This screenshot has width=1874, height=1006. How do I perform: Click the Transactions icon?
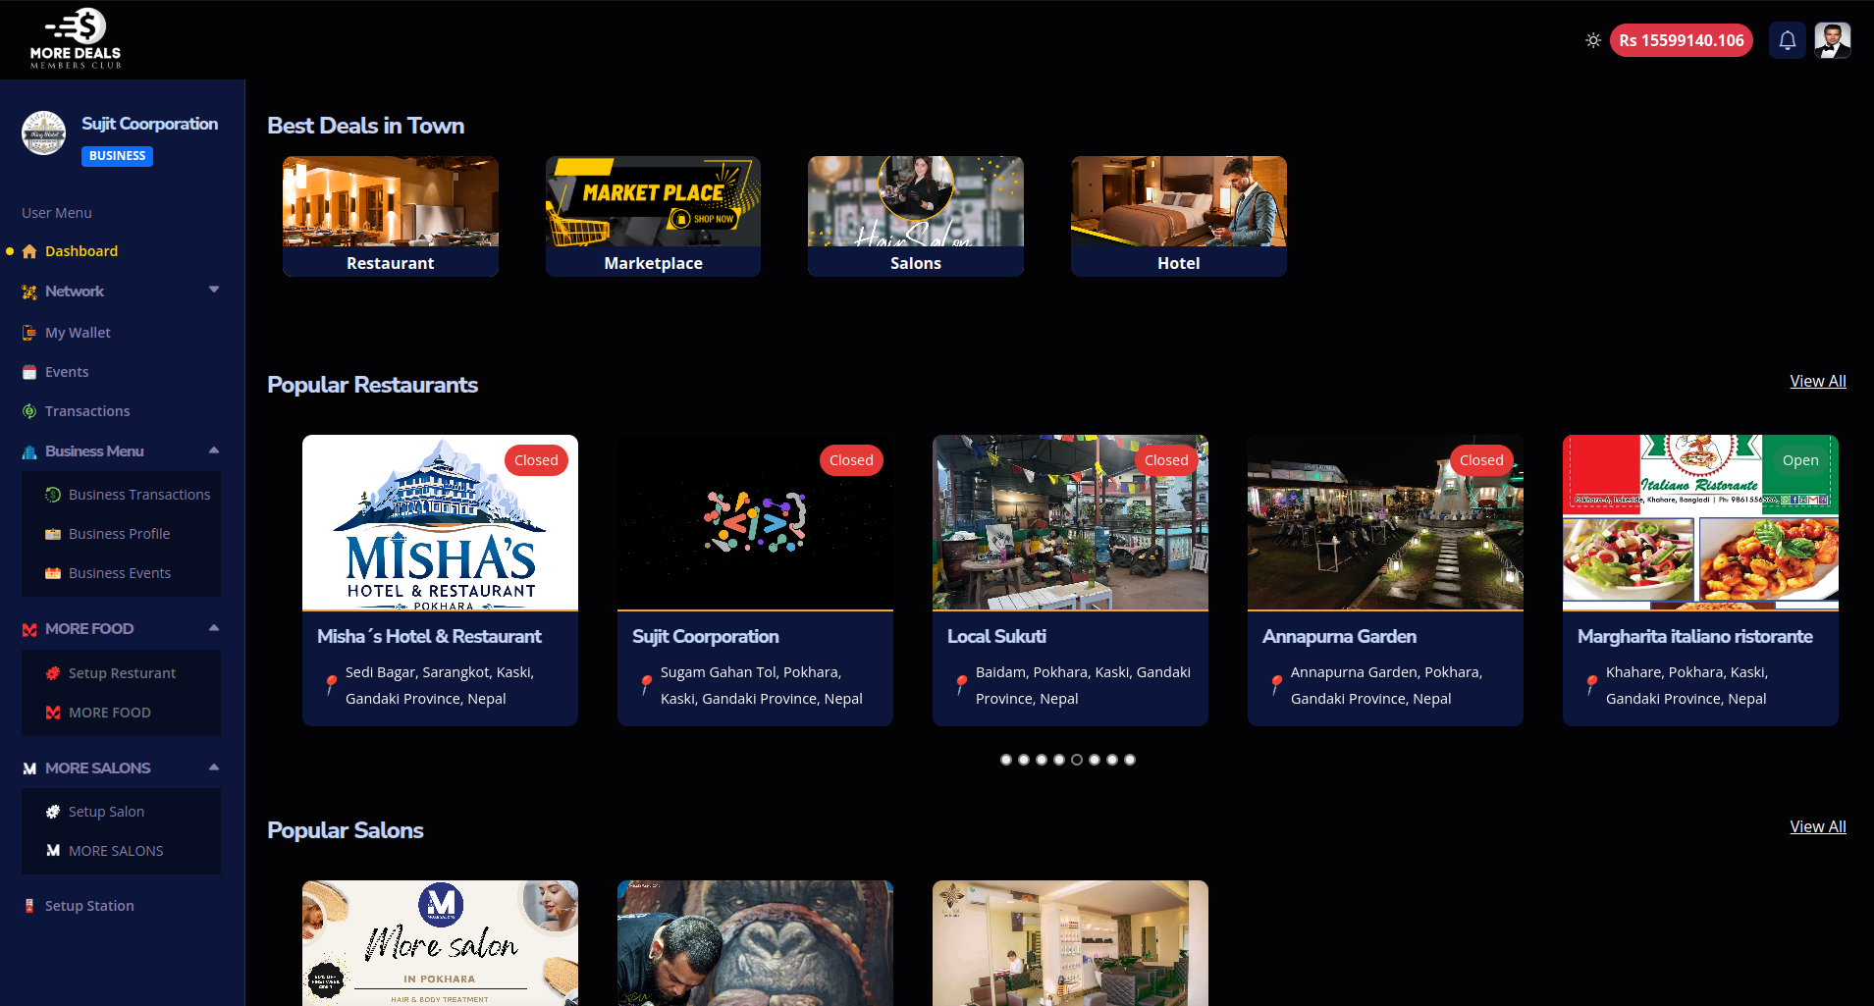click(29, 411)
